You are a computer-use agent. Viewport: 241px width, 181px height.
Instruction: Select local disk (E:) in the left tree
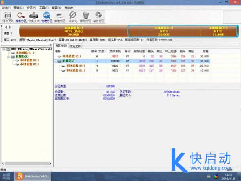click(x=29, y=64)
